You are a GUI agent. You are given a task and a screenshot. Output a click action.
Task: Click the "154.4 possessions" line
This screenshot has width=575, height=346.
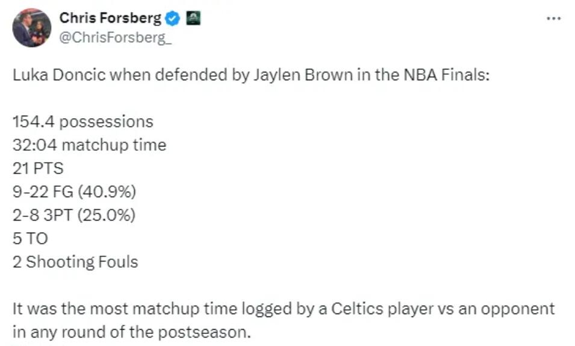pyautogui.click(x=83, y=122)
